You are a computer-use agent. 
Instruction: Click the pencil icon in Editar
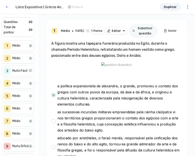pos(108,31)
